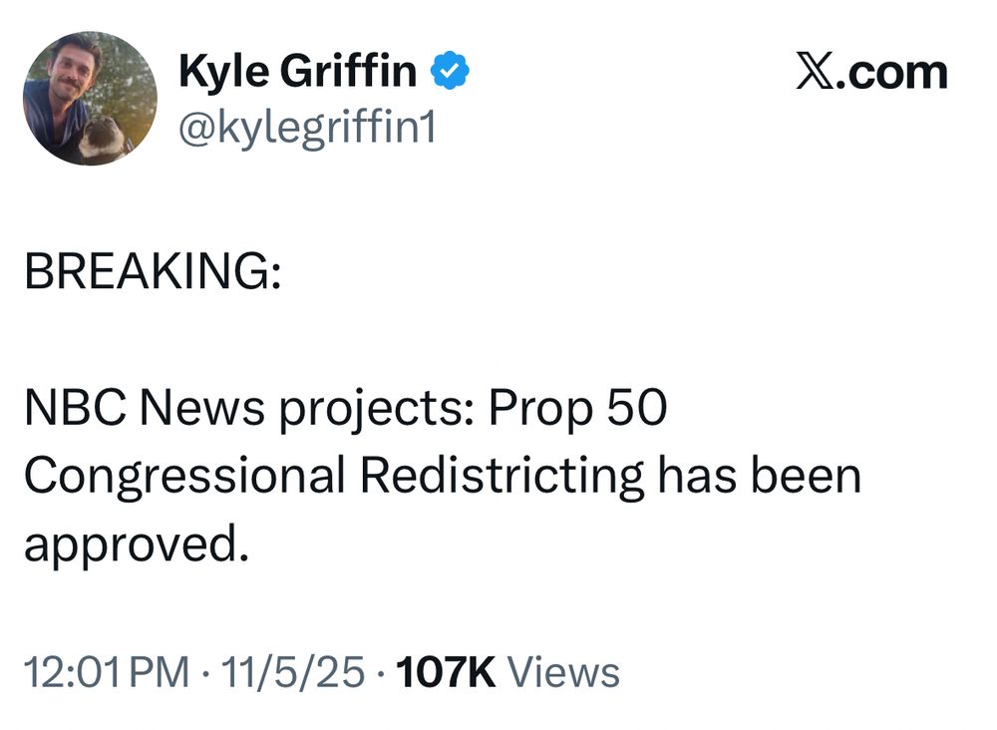Click the word "projects:" in the tweet
This screenshot has height=730, width=997.
tap(377, 410)
